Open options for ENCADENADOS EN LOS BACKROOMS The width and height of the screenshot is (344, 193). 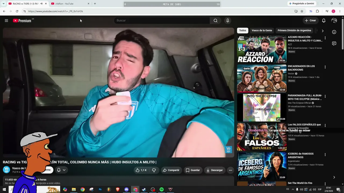tap(325, 67)
